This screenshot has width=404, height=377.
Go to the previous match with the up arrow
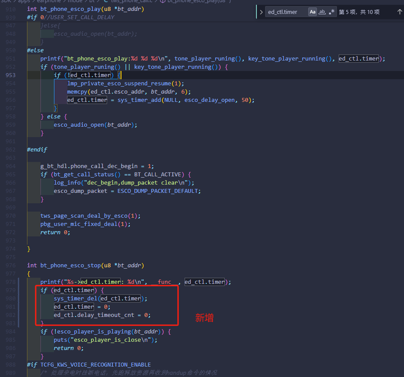[x=399, y=12]
